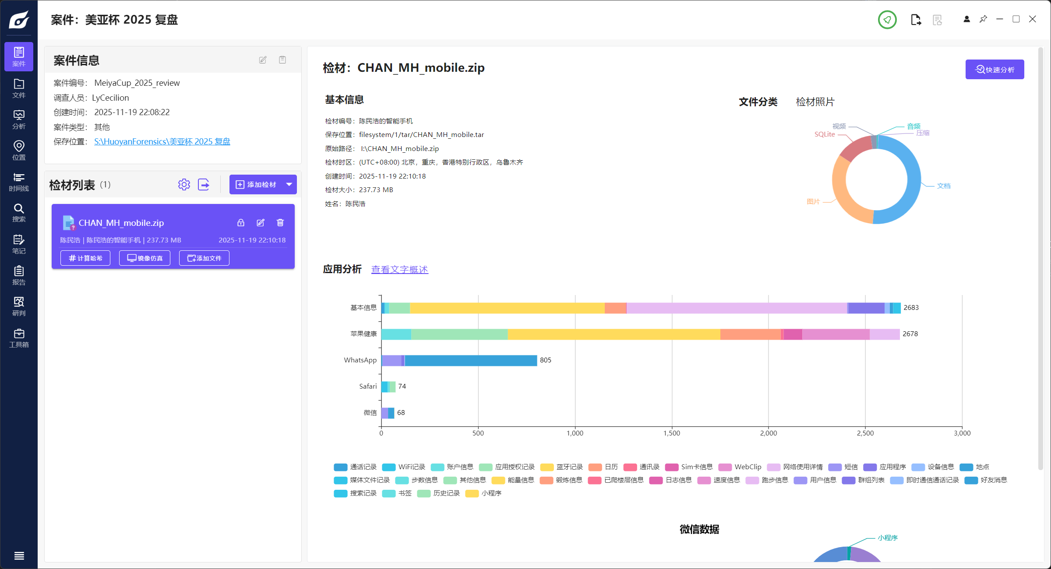Click the gear settings icon in 检材列表
The image size is (1051, 569).
coord(184,185)
